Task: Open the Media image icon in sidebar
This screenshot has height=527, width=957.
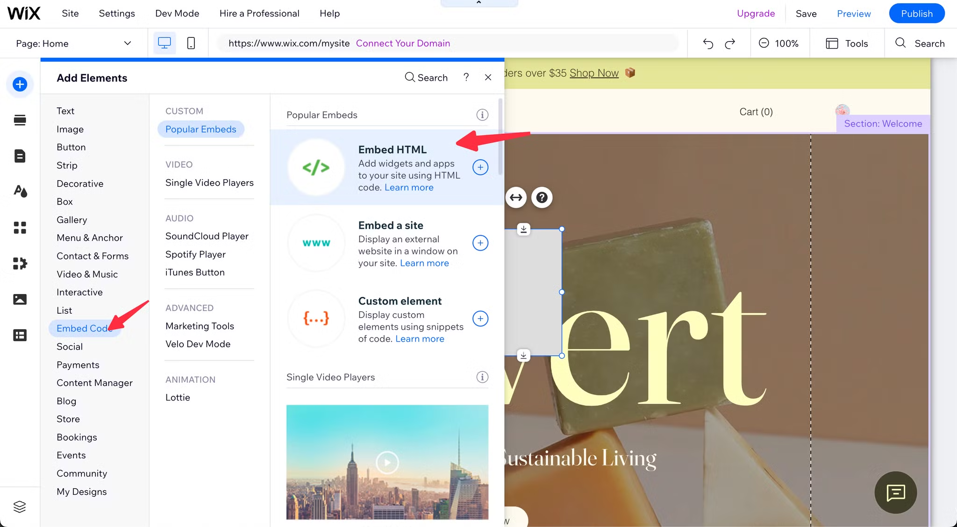Action: pyautogui.click(x=20, y=299)
